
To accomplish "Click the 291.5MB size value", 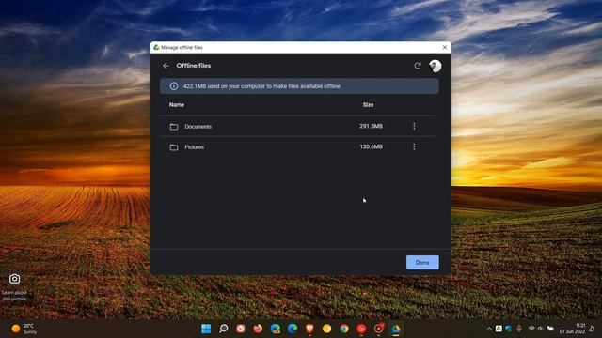I will [371, 126].
